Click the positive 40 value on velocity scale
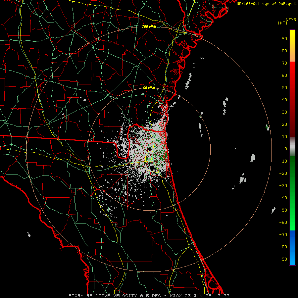Screen dimensions: 298x298 tap(284, 100)
